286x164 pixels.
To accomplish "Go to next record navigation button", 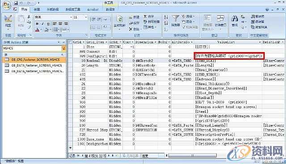I will [109, 156].
